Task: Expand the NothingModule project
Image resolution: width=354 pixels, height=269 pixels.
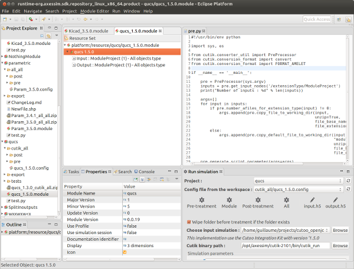Action: coord(2,56)
